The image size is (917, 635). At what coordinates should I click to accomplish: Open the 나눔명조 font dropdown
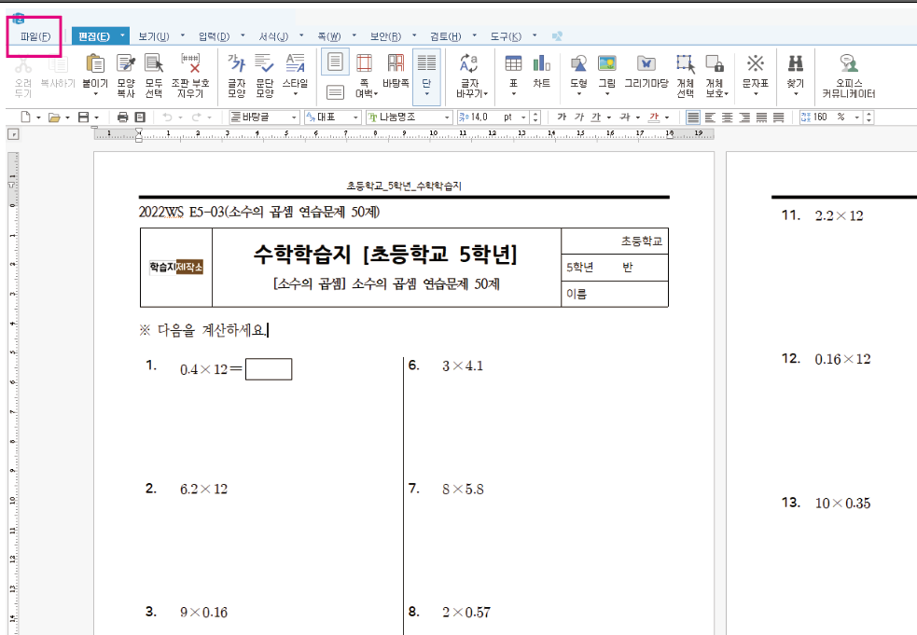click(447, 117)
